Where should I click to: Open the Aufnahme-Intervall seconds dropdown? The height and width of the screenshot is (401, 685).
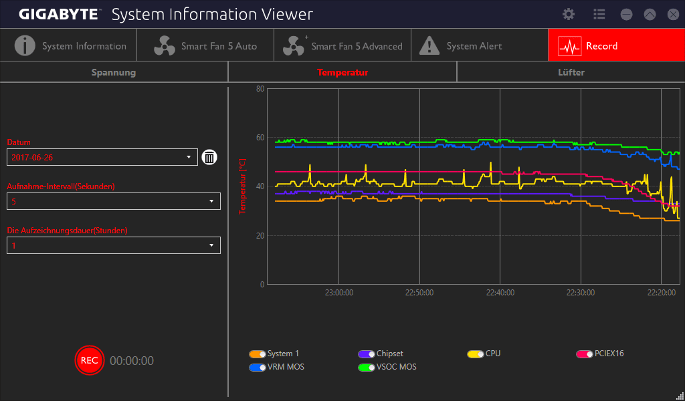[114, 201]
